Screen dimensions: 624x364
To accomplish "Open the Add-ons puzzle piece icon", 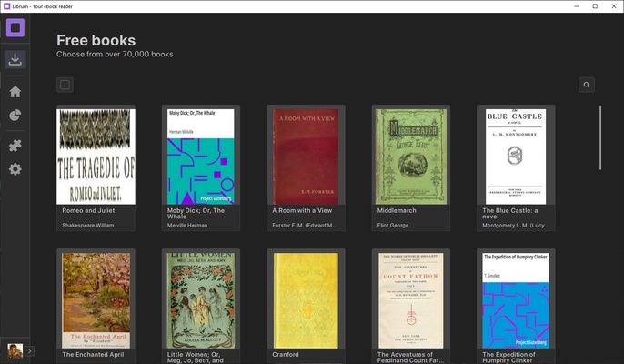I will coord(15,146).
